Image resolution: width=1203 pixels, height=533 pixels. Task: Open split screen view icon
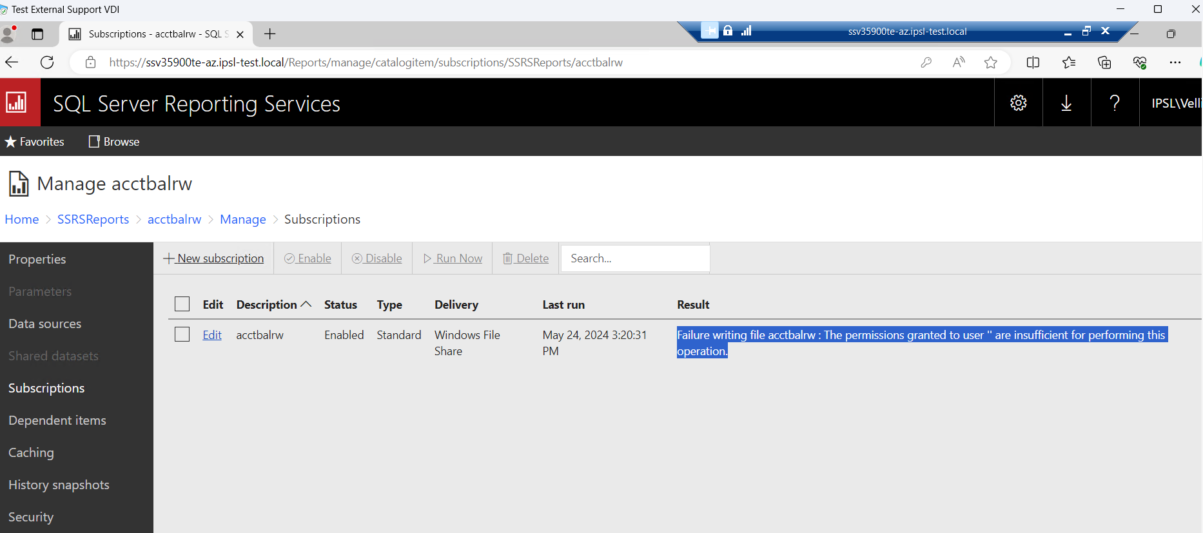pyautogui.click(x=1033, y=63)
